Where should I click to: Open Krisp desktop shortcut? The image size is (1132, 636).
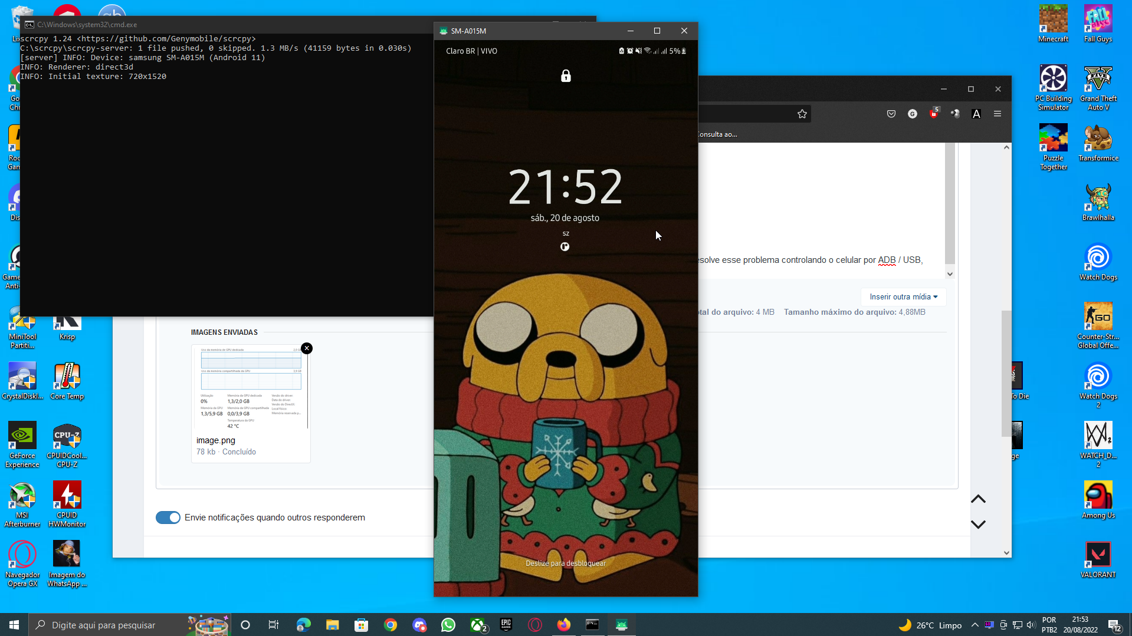click(67, 329)
